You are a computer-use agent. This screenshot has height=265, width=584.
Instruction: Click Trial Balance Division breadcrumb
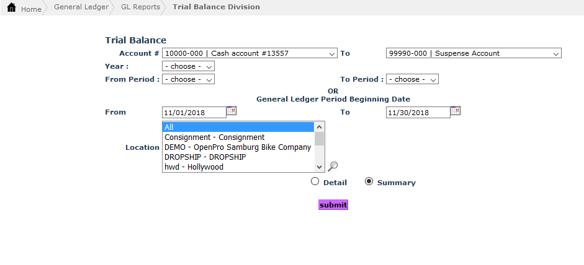(x=216, y=7)
